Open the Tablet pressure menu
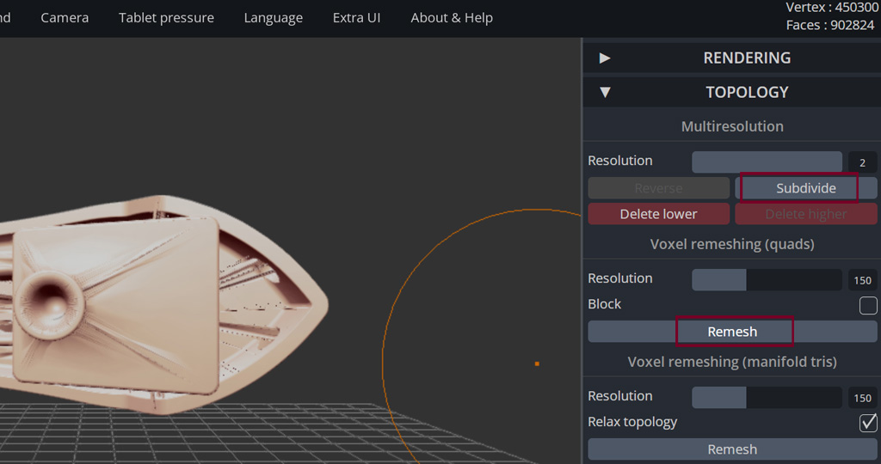 pyautogui.click(x=166, y=18)
